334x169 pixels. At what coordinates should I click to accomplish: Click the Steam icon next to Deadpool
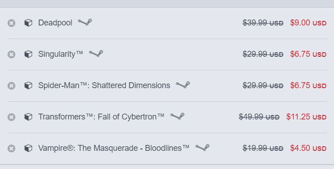(x=85, y=22)
